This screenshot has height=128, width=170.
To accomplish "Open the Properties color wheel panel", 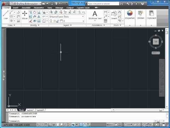I will [130, 15].
